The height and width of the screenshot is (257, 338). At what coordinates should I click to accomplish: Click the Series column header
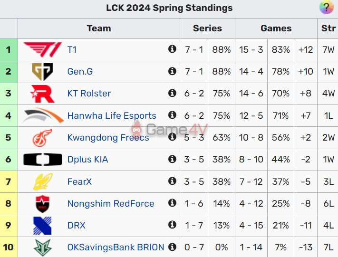click(207, 29)
